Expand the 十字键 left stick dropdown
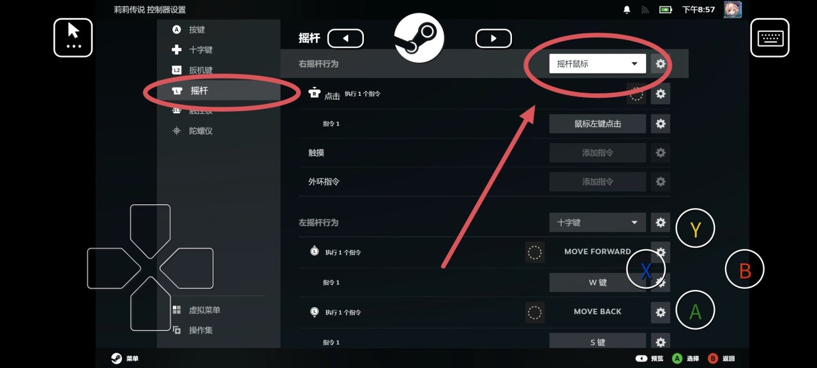This screenshot has height=368, width=817. click(x=597, y=222)
